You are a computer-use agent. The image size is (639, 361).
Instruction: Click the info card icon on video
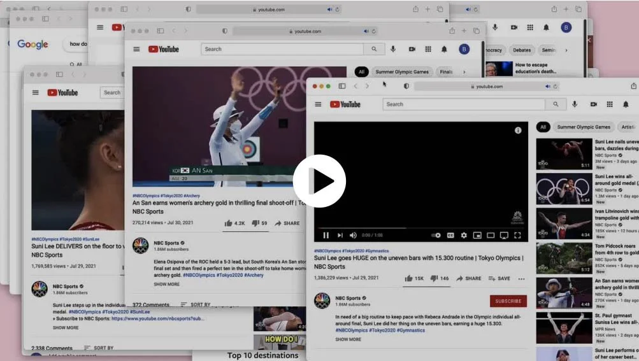(518, 131)
